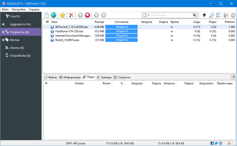Sort peers by Клиент column header
The width and height of the screenshot is (237, 146).
coord(87,83)
